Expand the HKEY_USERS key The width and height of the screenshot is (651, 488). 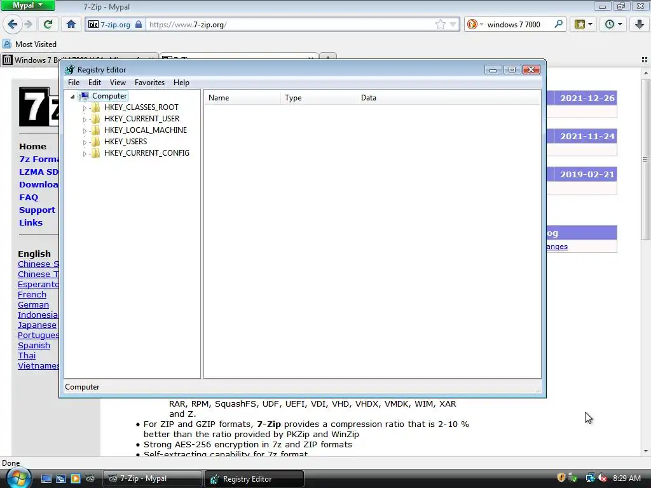(x=85, y=142)
